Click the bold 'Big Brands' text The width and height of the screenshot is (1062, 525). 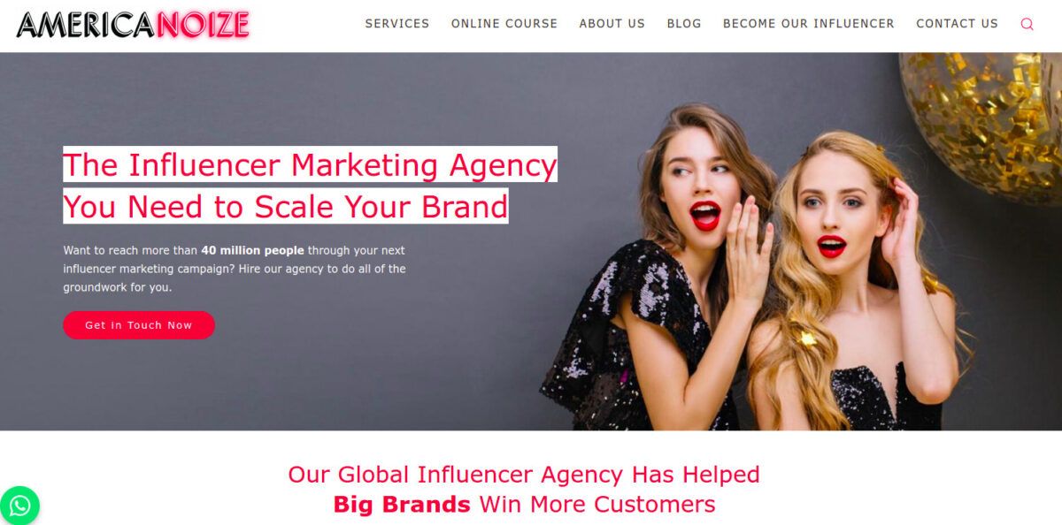point(402,505)
